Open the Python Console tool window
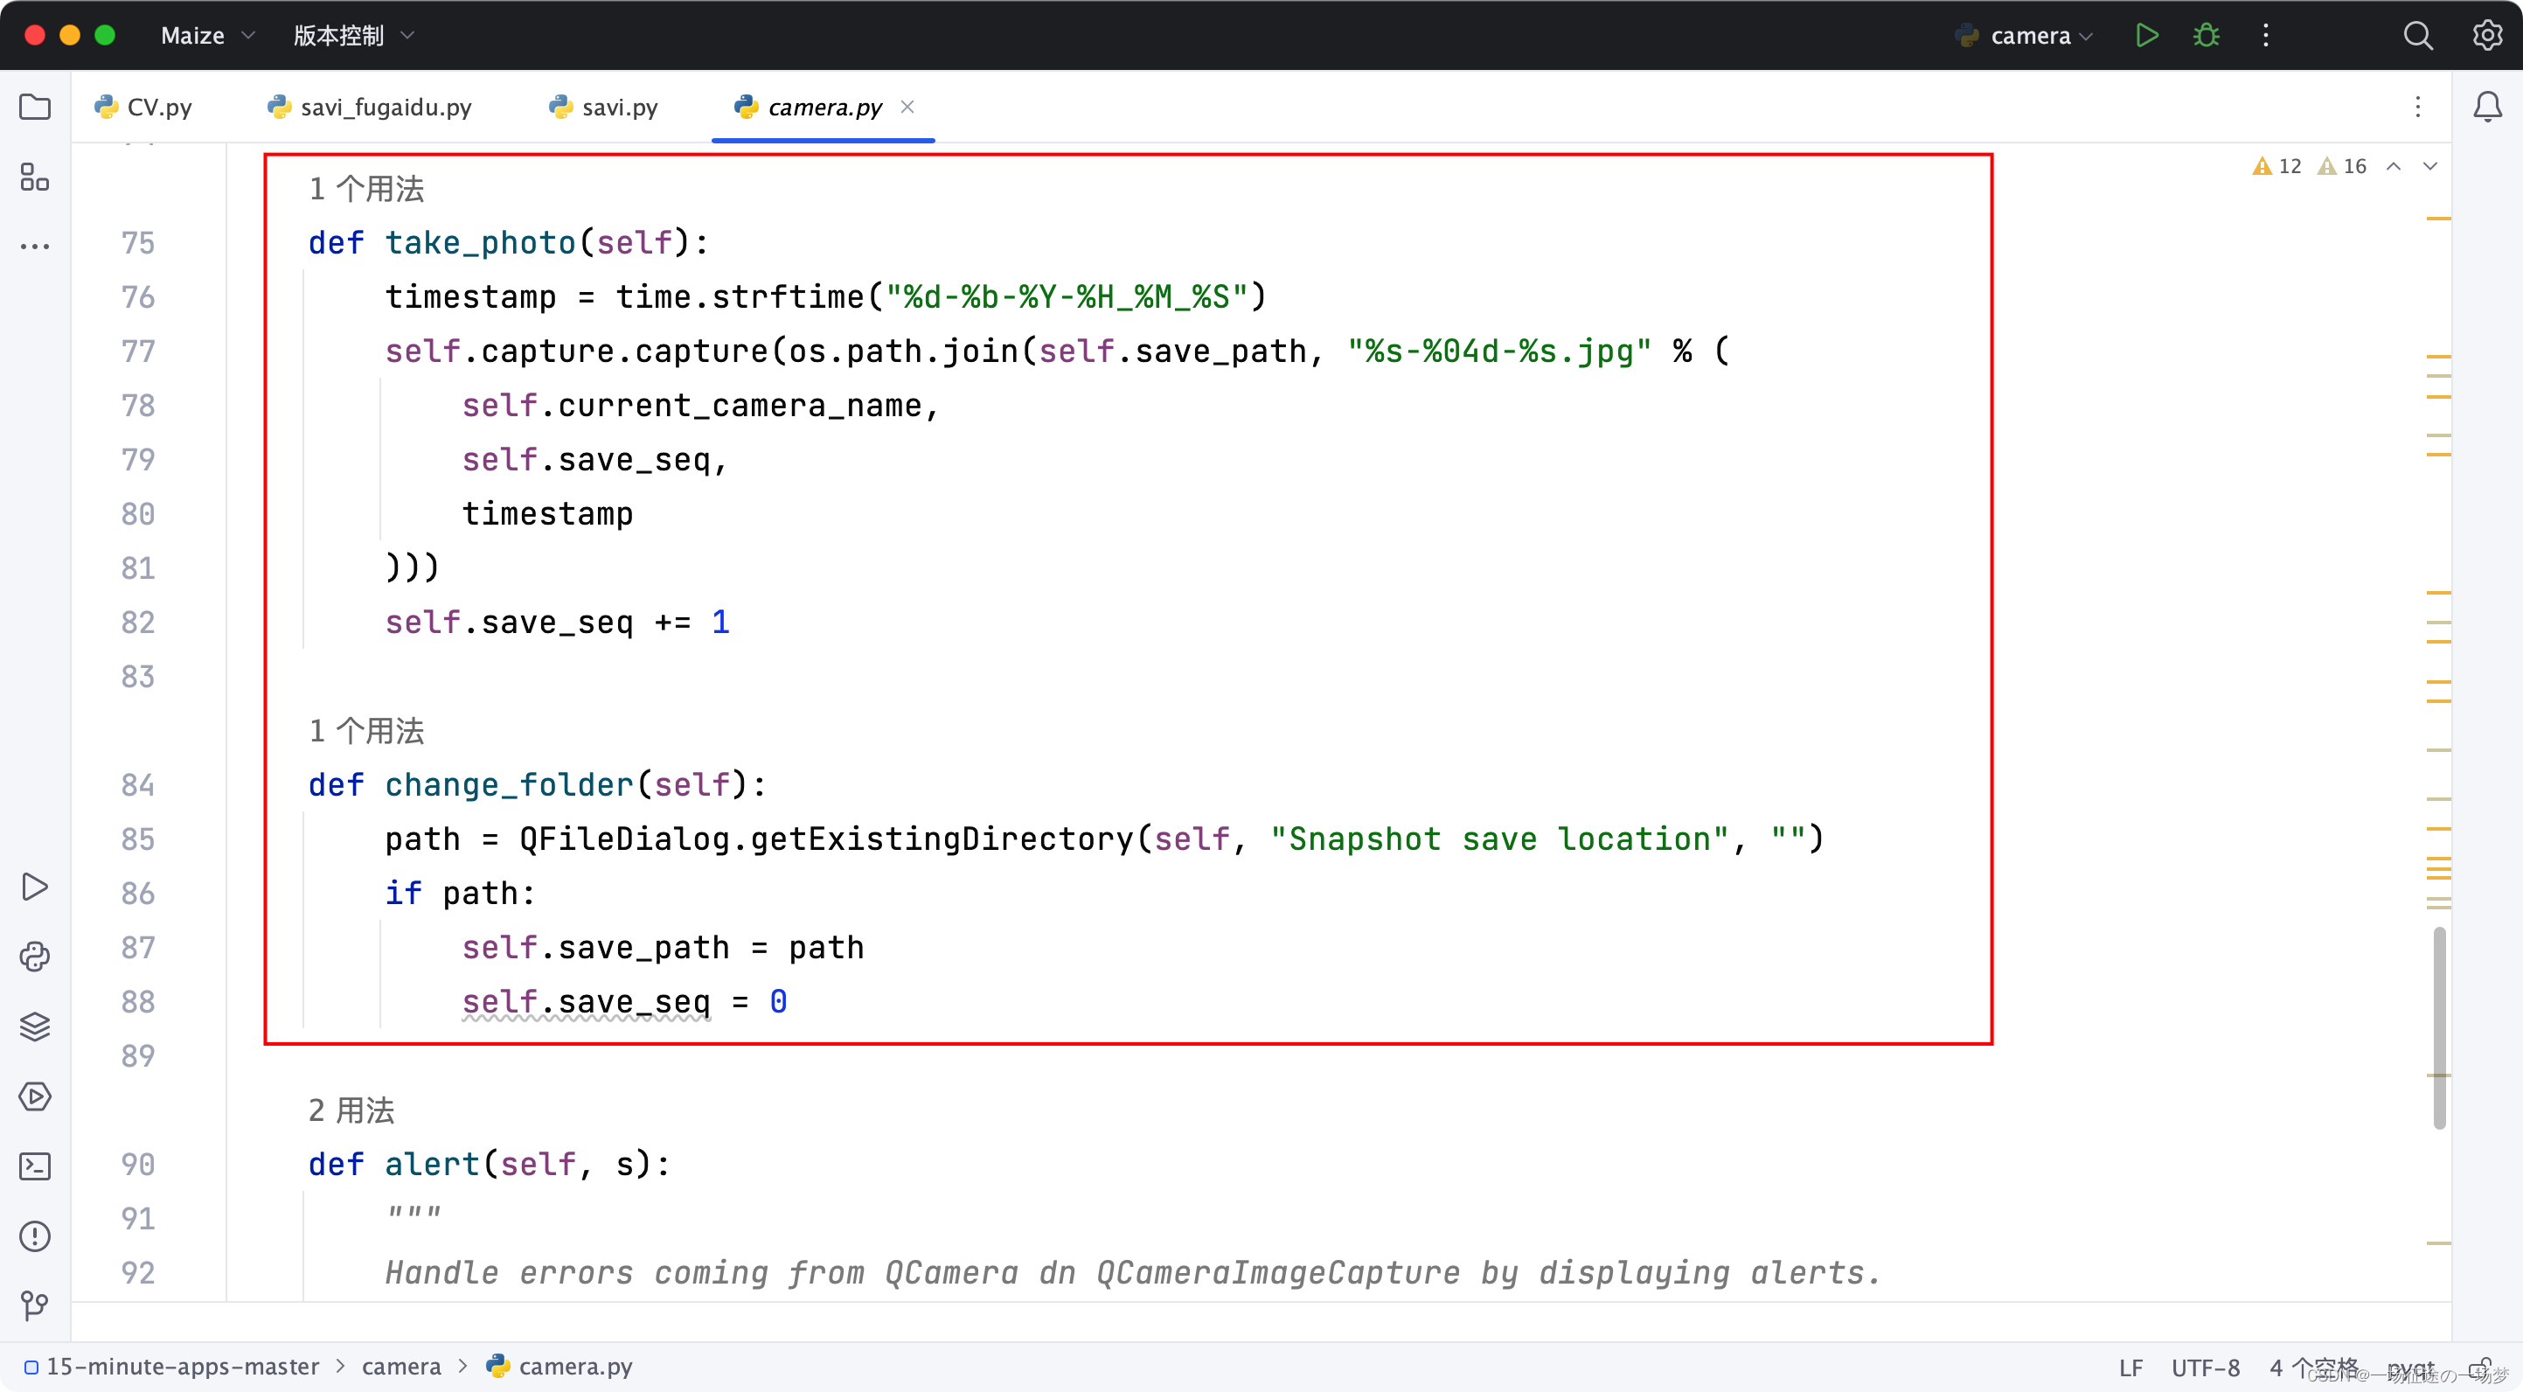This screenshot has width=2523, height=1392. click(x=35, y=956)
